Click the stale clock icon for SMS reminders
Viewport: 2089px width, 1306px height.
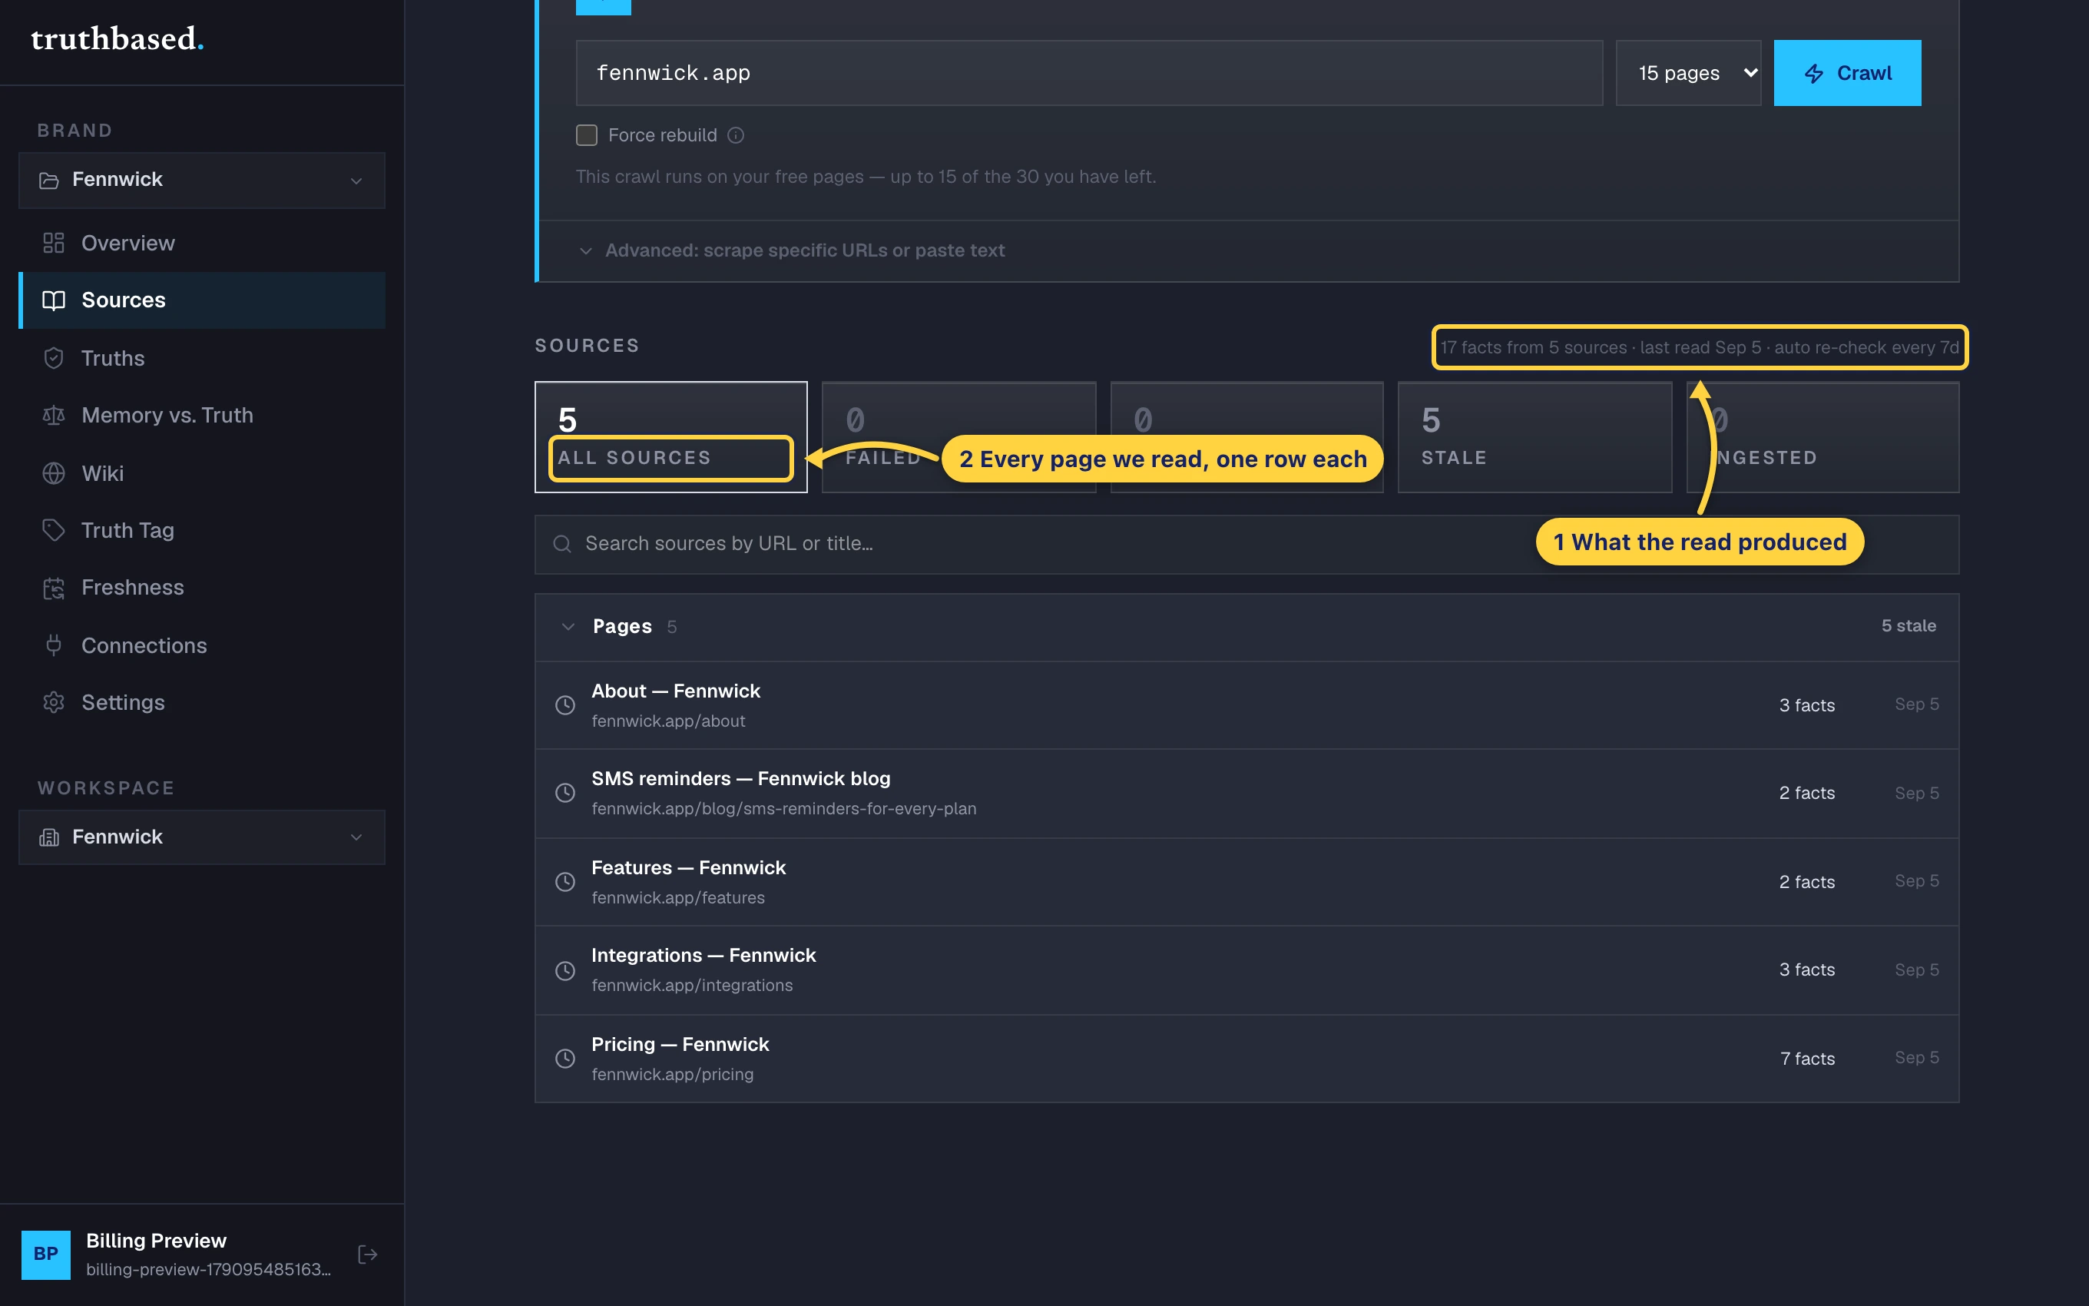[x=565, y=793]
